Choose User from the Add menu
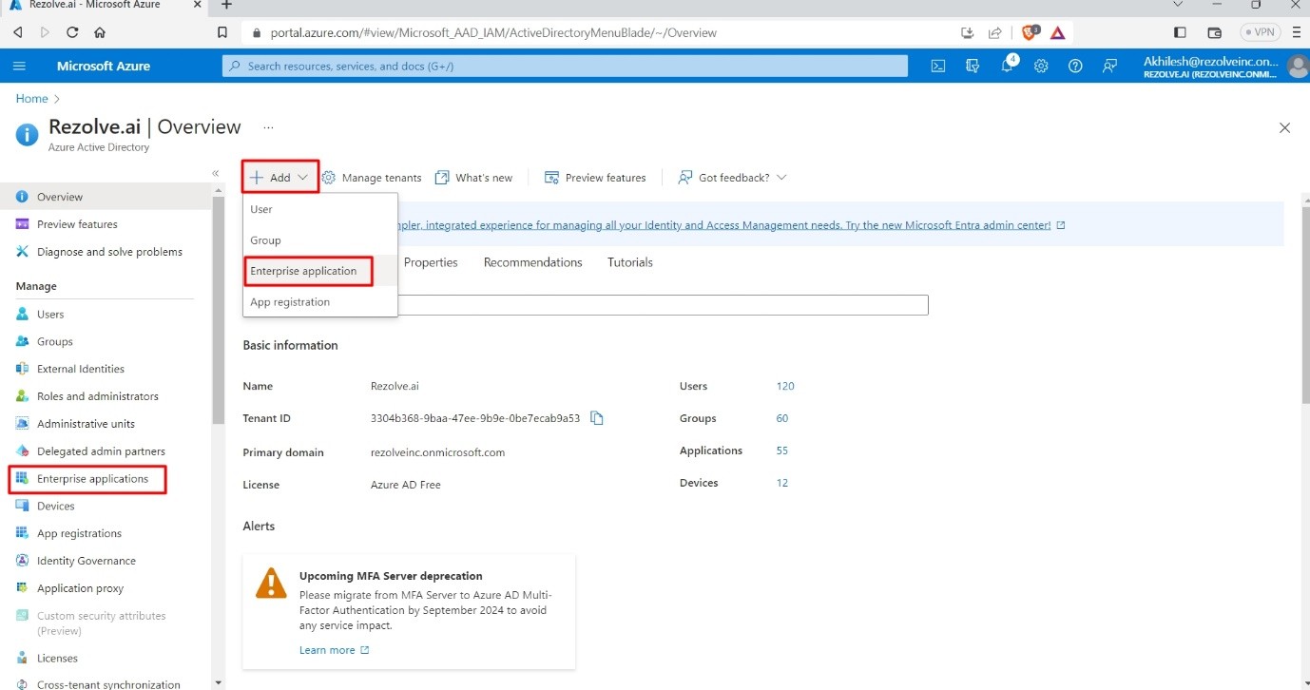Image resolution: width=1310 pixels, height=690 pixels. [x=319, y=209]
